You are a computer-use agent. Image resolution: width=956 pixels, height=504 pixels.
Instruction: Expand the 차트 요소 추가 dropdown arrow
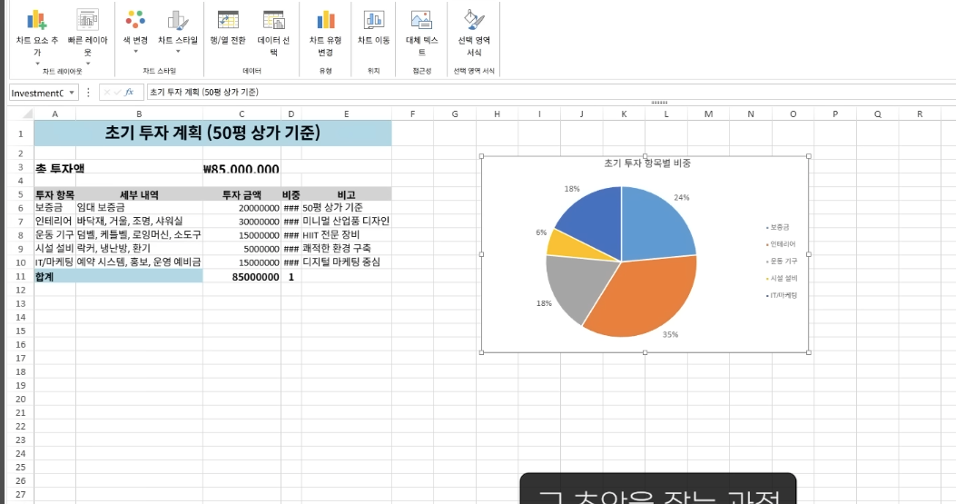(x=37, y=64)
